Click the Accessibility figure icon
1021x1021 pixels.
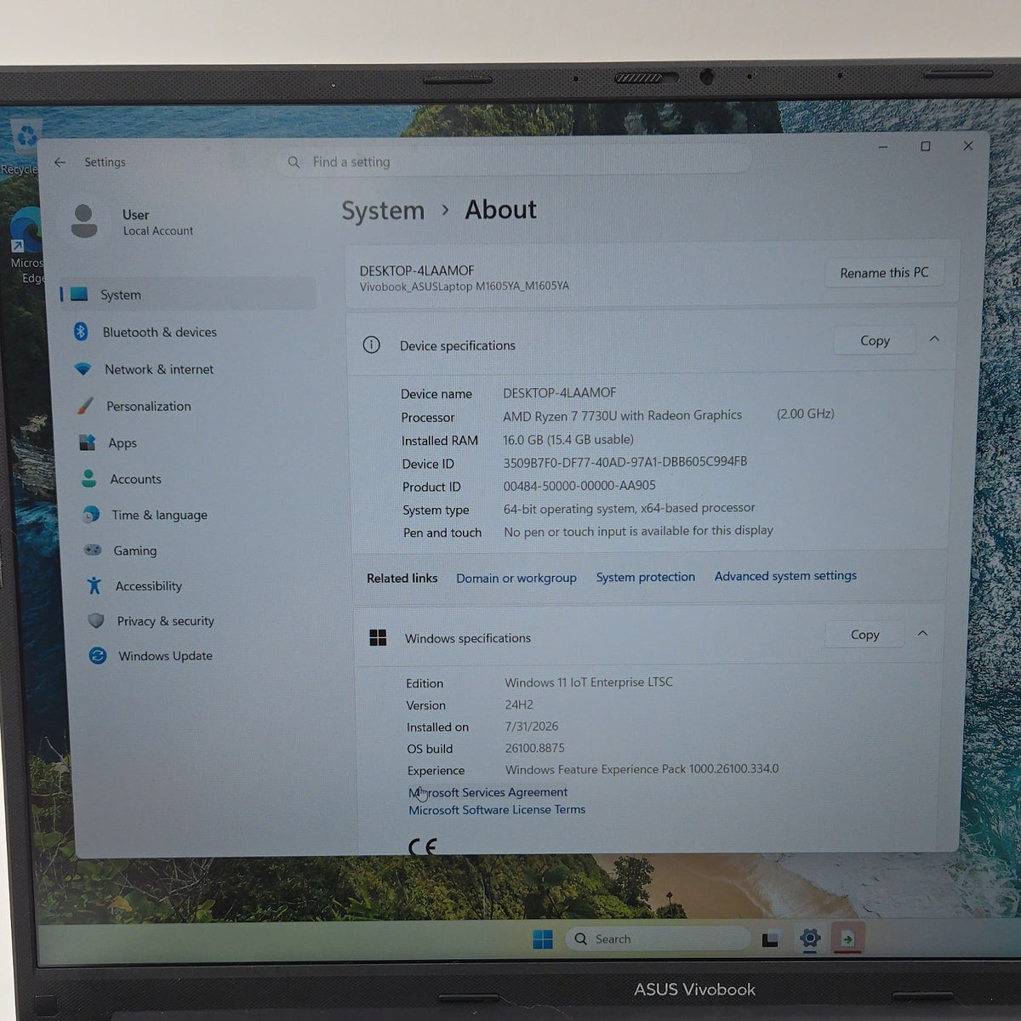click(94, 585)
